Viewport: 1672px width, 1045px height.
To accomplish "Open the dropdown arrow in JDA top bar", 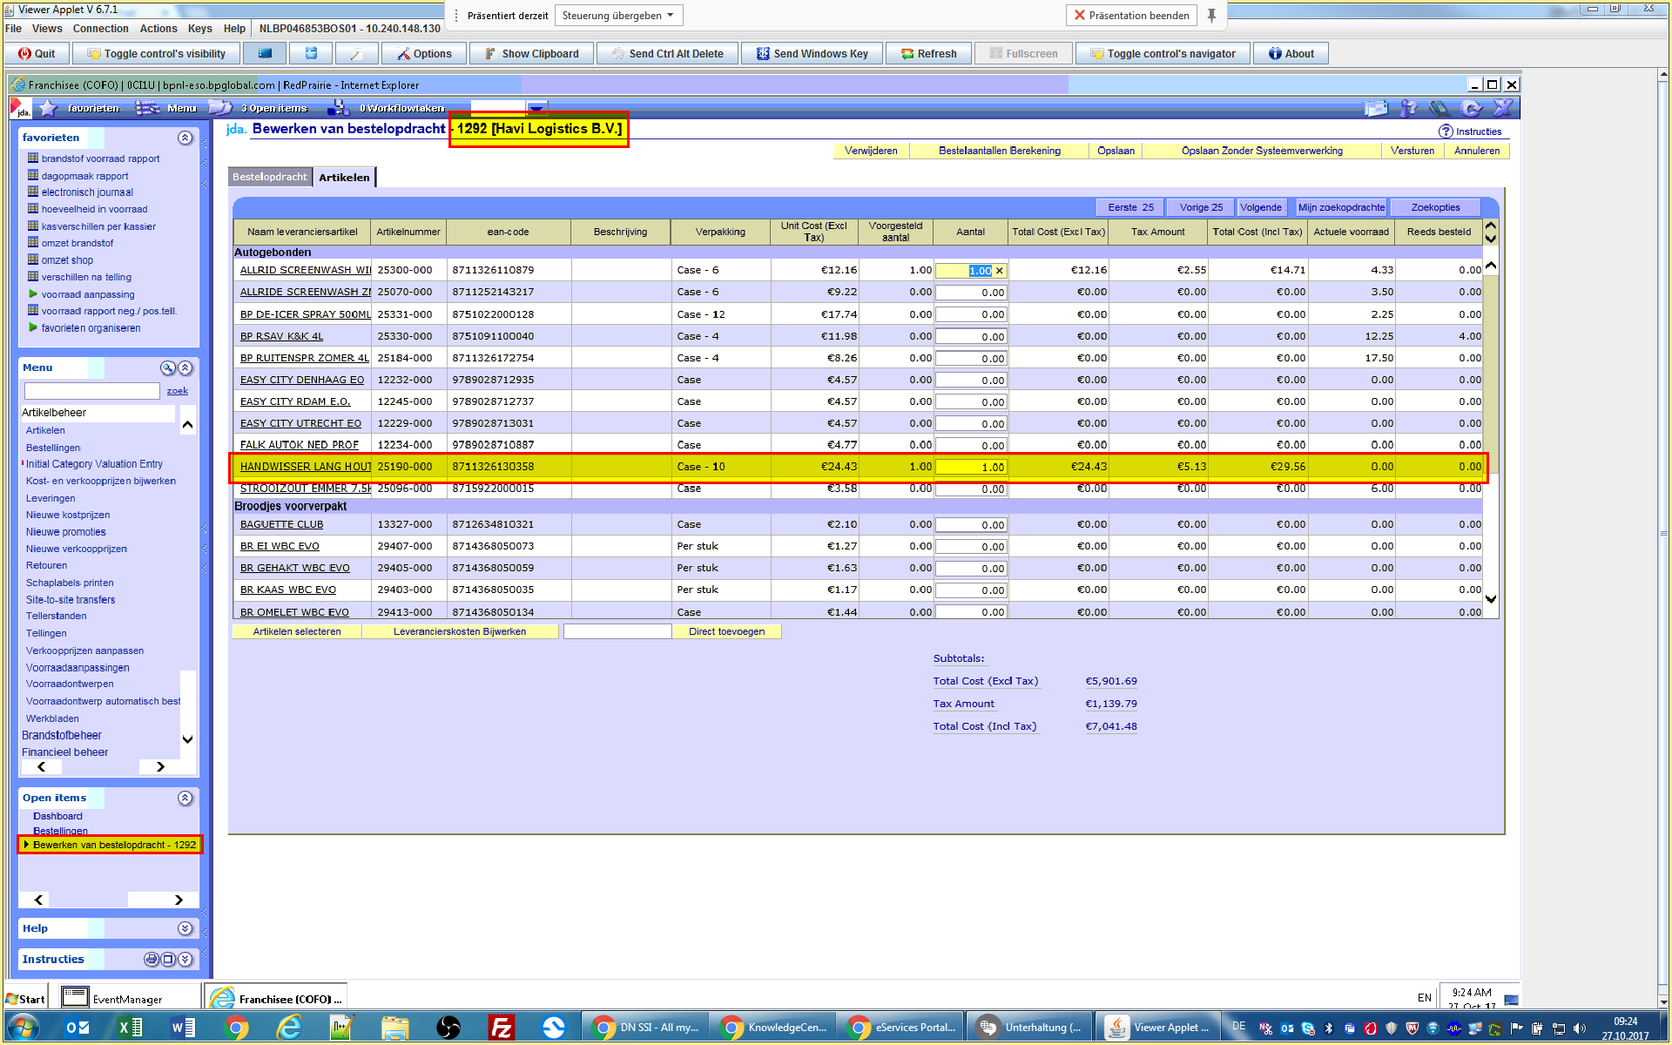I will [537, 108].
